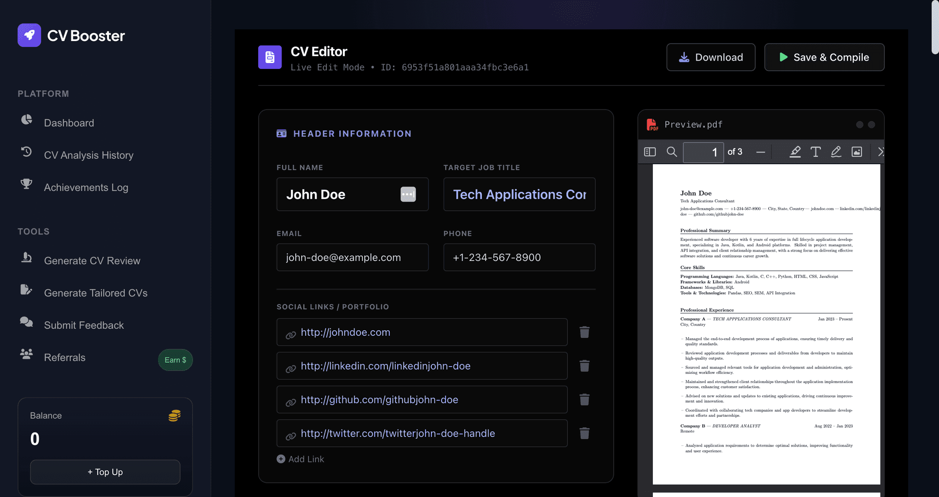Click the CV Booster rocket logo
The height and width of the screenshot is (497, 939).
click(x=29, y=35)
